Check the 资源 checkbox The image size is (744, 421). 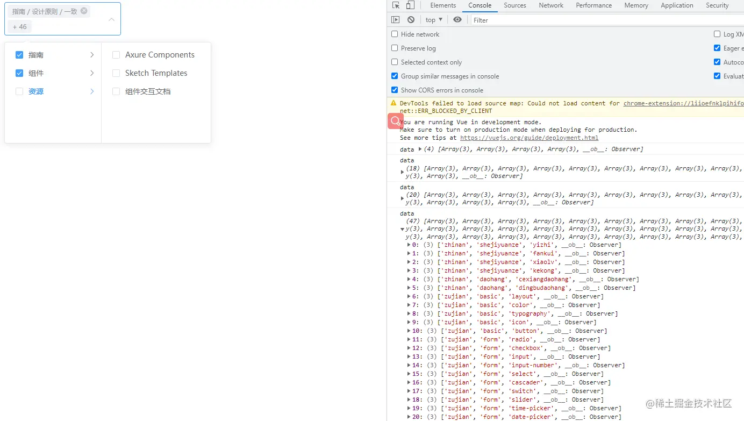coord(19,91)
